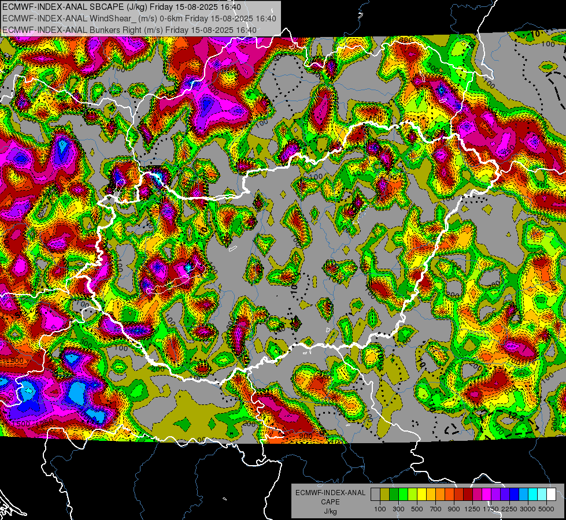Click the 100 legend tick label

click(380, 509)
